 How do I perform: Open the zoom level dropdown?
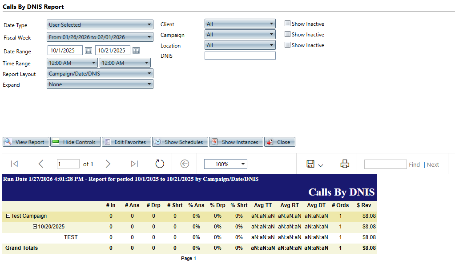click(225, 164)
